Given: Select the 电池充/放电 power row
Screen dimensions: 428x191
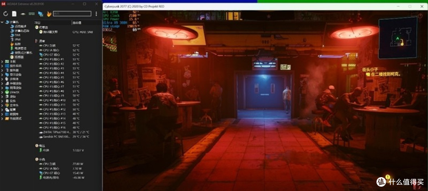Looking at the screenshot, I should pyautogui.click(x=62, y=178).
